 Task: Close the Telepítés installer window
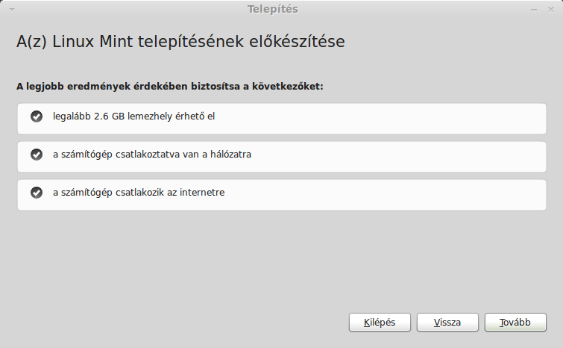click(x=551, y=10)
